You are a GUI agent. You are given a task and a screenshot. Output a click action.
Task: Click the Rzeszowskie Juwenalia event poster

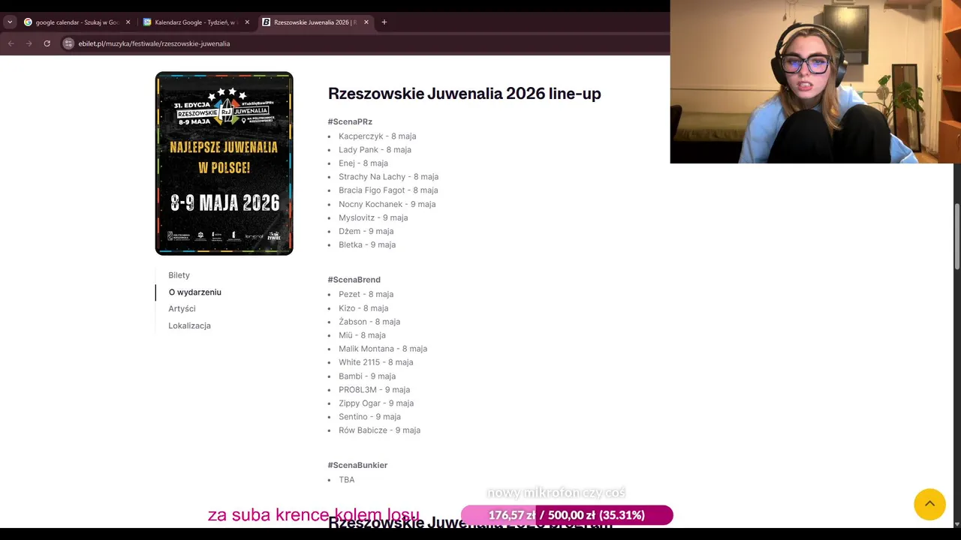click(224, 163)
